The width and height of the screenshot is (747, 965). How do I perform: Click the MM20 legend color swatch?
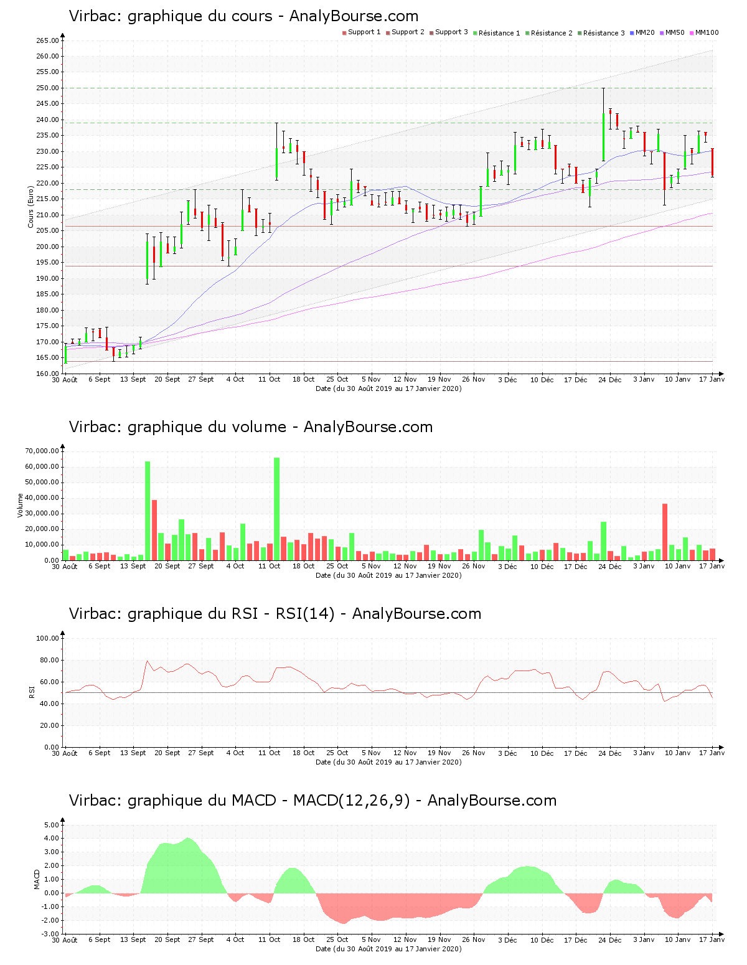click(x=632, y=32)
